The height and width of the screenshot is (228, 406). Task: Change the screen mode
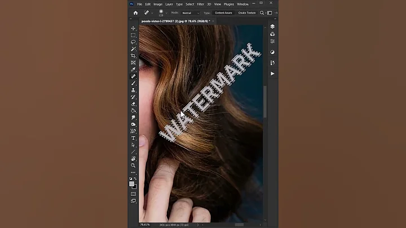pos(133,201)
